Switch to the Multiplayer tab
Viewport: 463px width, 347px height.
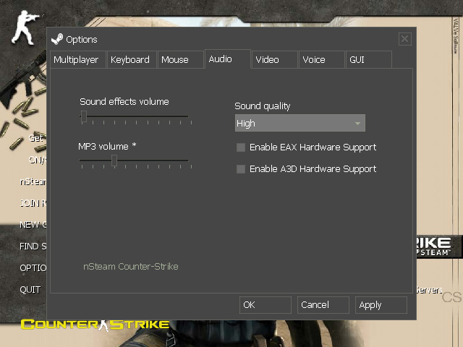click(76, 60)
